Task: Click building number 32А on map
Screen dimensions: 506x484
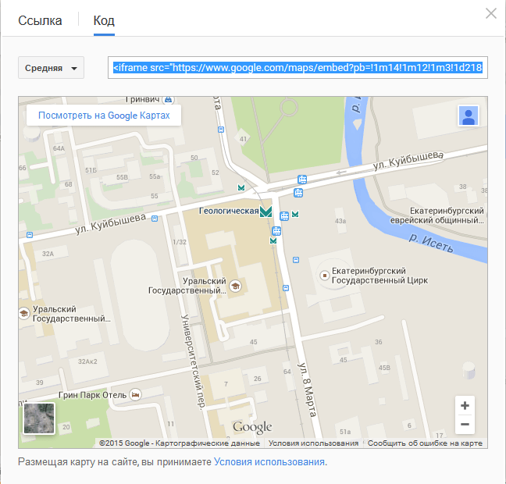Action: [x=48, y=254]
